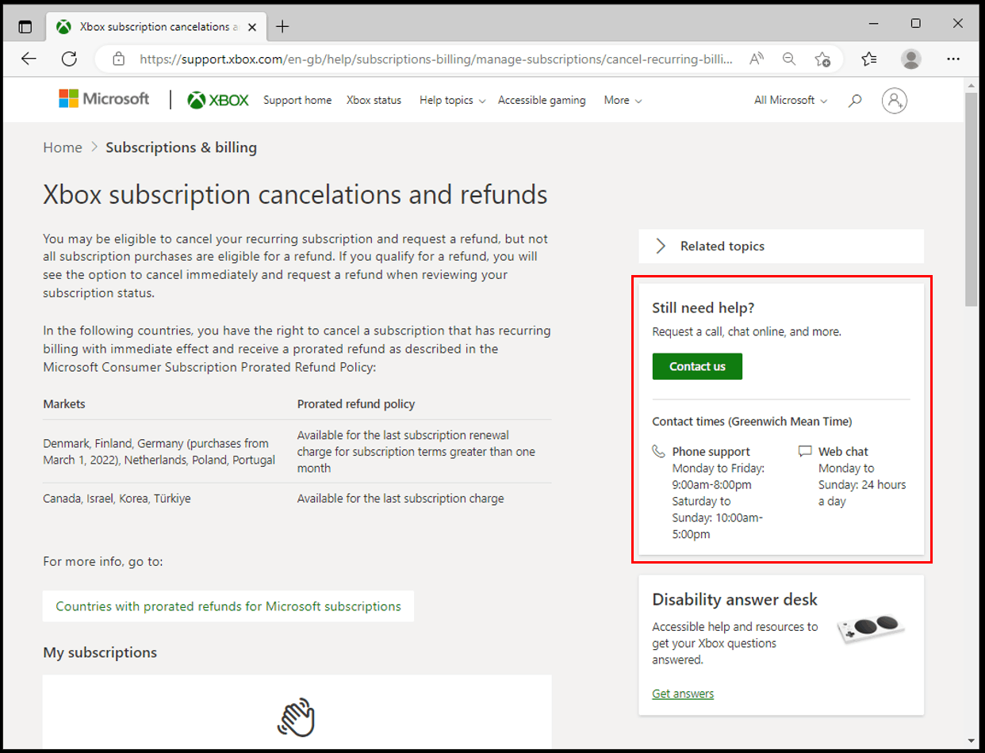This screenshot has height=753, width=985.
Task: Click the 'Still need help?' heading
Action: click(703, 308)
